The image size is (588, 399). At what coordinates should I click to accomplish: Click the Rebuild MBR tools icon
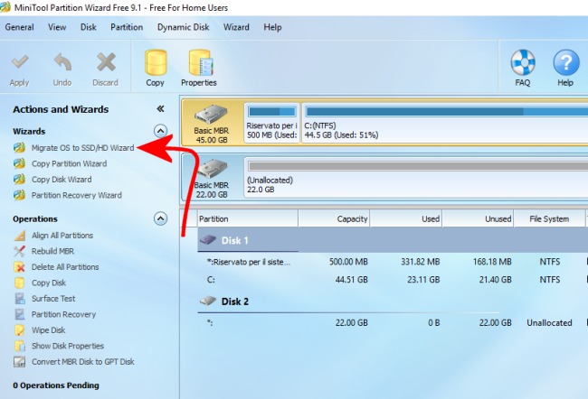tap(20, 251)
